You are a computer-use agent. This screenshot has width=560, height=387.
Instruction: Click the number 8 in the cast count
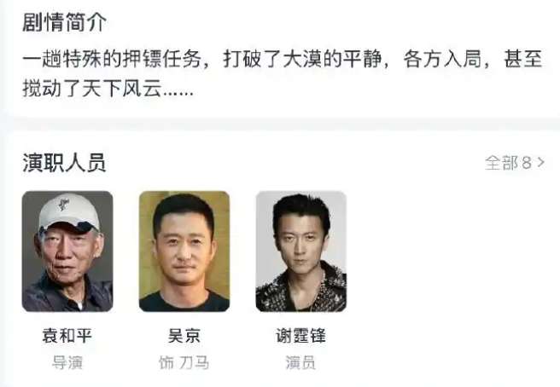(x=527, y=163)
